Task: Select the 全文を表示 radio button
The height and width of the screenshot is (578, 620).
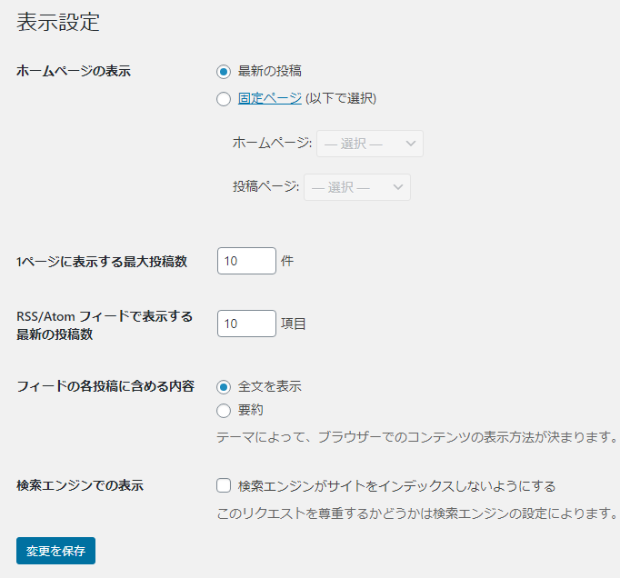Action: click(224, 387)
